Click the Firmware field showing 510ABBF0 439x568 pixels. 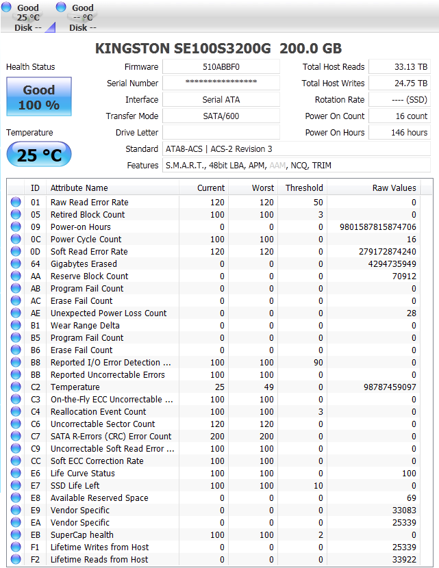[221, 67]
